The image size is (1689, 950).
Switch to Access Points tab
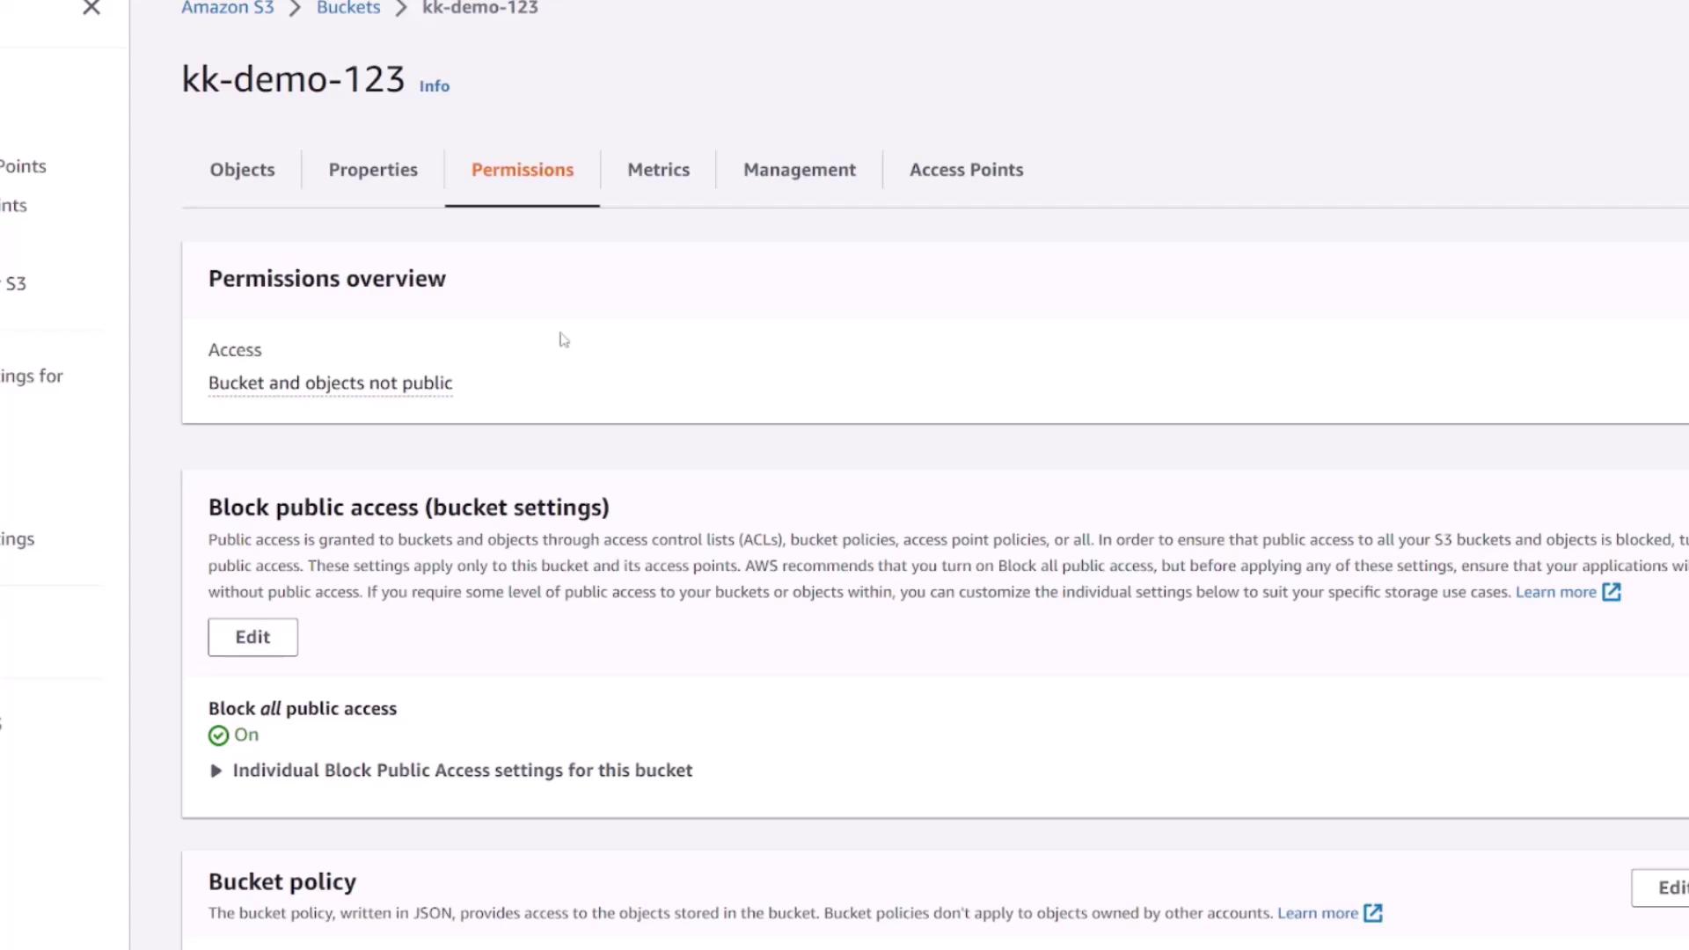(x=966, y=170)
